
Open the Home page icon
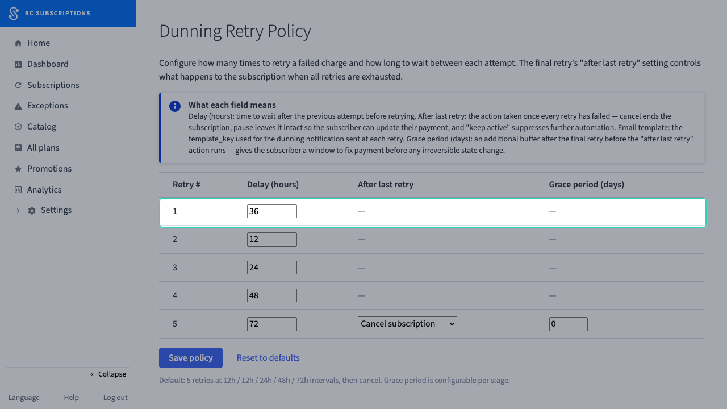coord(18,43)
